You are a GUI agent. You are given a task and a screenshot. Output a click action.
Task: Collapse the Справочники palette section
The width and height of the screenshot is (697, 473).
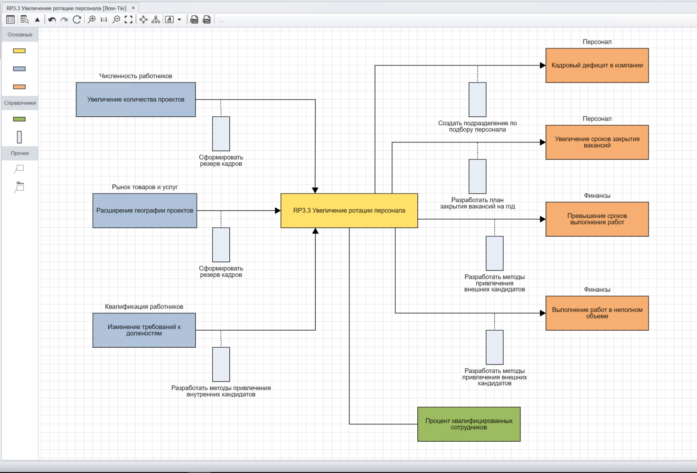(x=20, y=103)
